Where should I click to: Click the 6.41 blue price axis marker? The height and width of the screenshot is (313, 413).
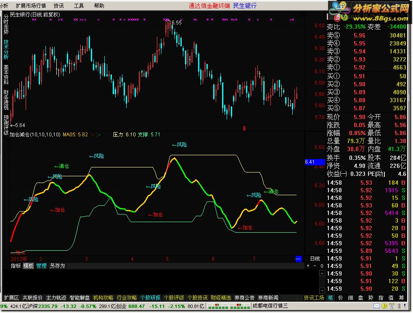(x=315, y=162)
